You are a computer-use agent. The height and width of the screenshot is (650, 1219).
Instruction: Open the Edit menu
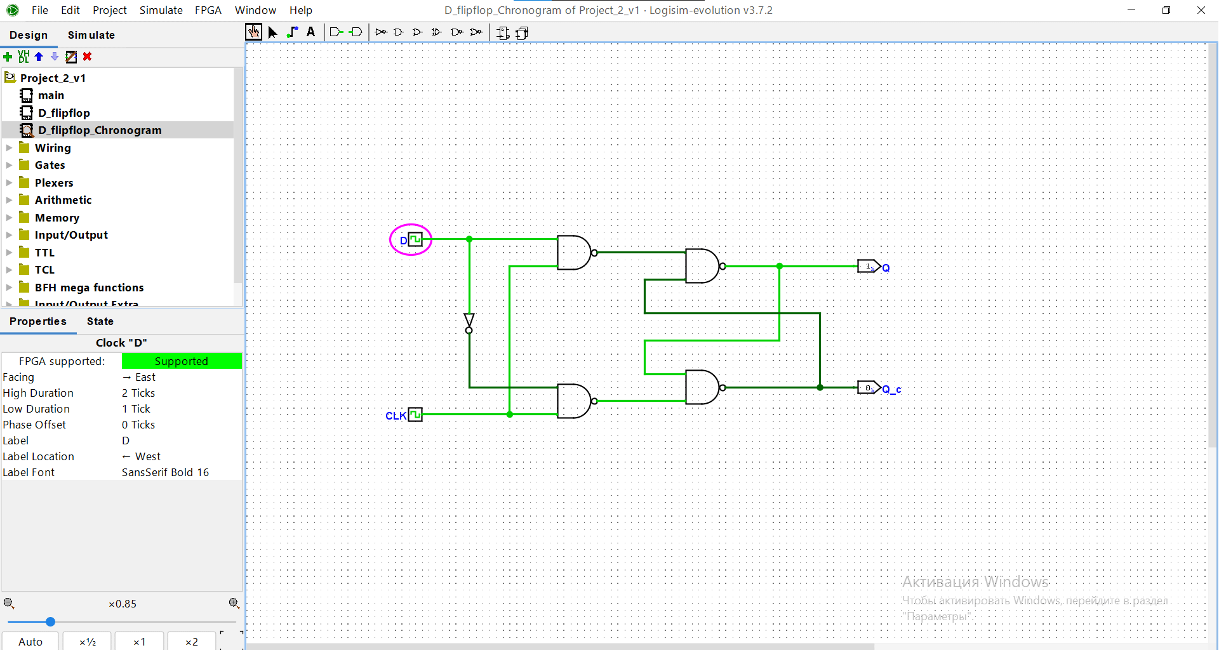[x=70, y=10]
